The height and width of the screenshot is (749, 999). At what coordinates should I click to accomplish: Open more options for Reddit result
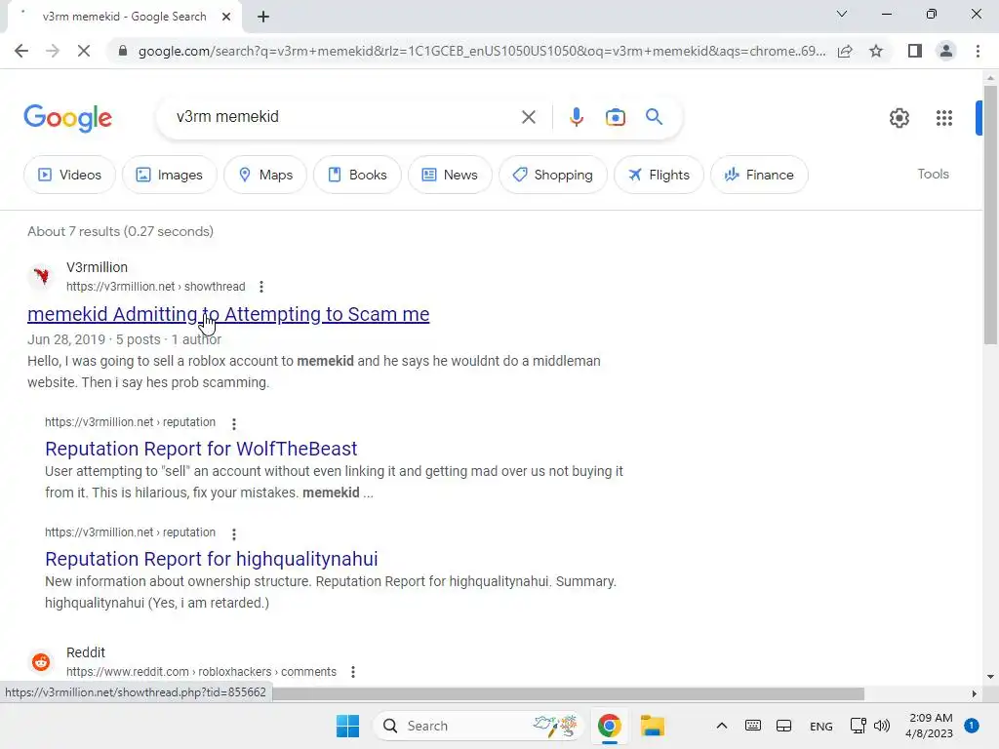353,672
